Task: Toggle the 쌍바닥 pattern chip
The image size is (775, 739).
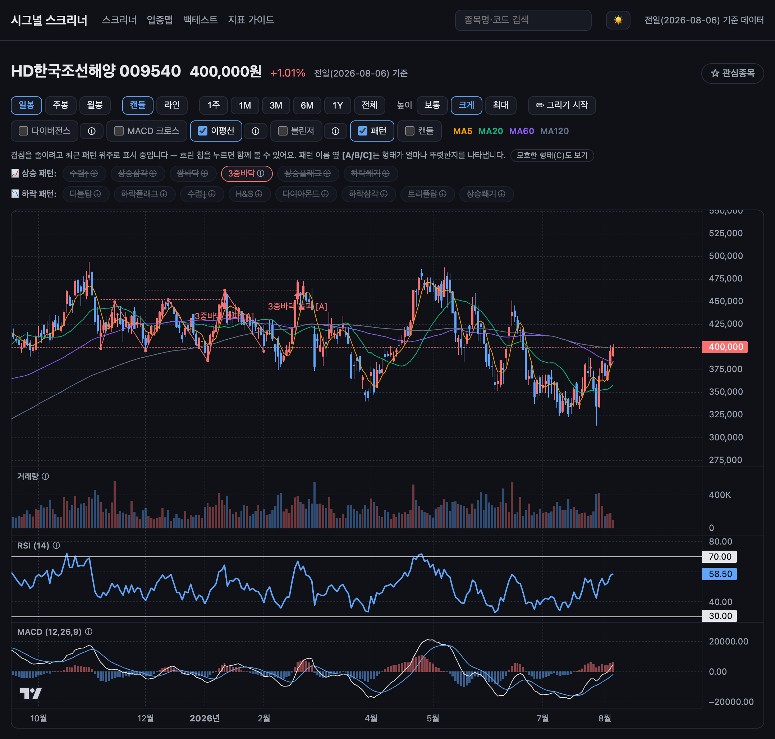Action: 193,173
